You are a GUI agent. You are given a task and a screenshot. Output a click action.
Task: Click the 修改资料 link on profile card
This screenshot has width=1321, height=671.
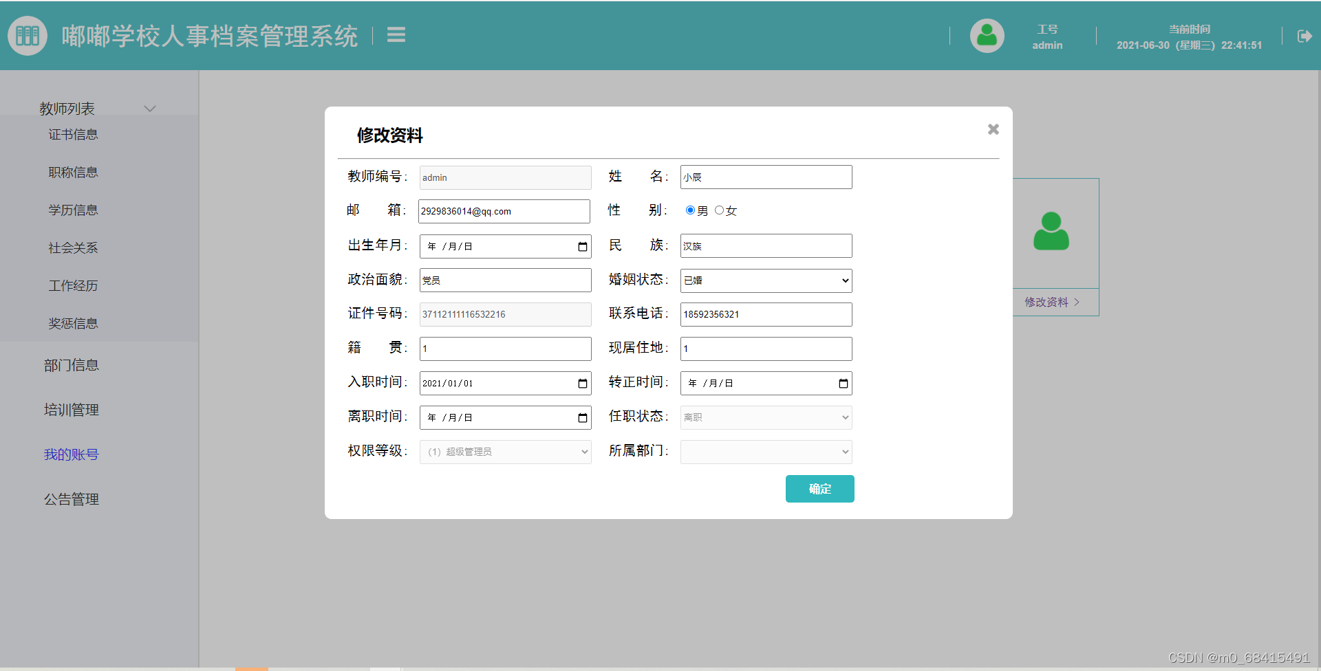(x=1051, y=302)
